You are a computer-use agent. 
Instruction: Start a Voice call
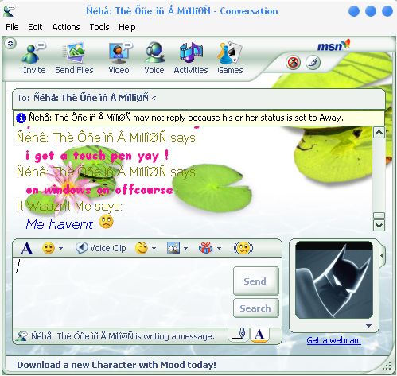[154, 52]
